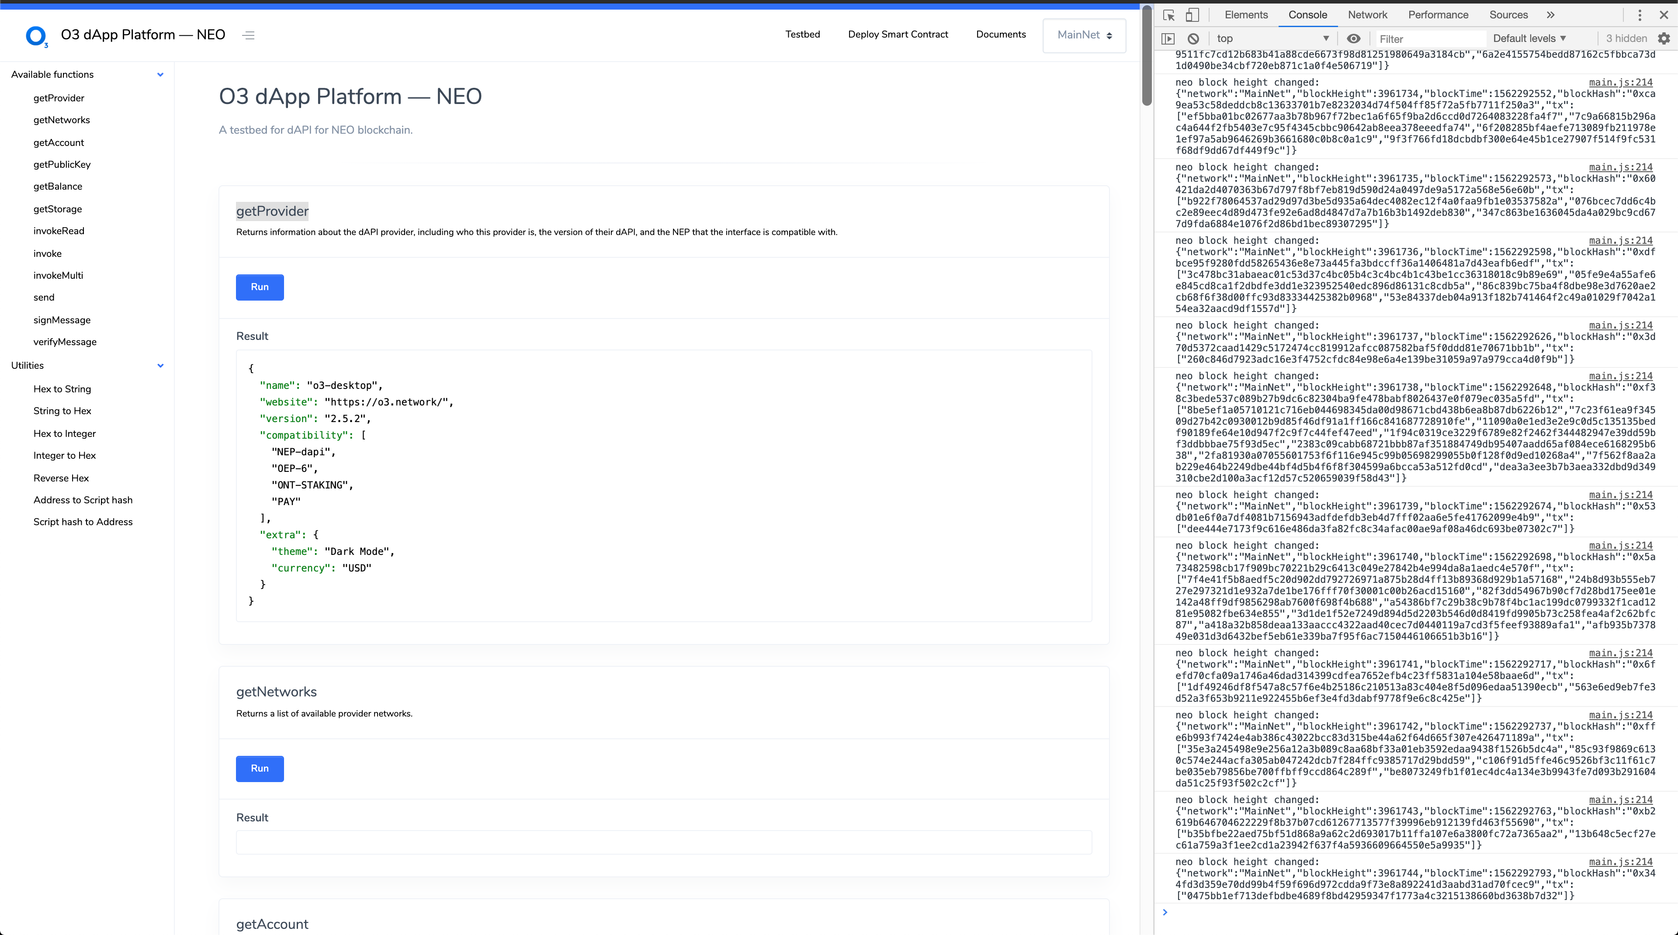Screen dimensions: 1678x935
Task: Run the getProvider function
Action: pyautogui.click(x=259, y=287)
